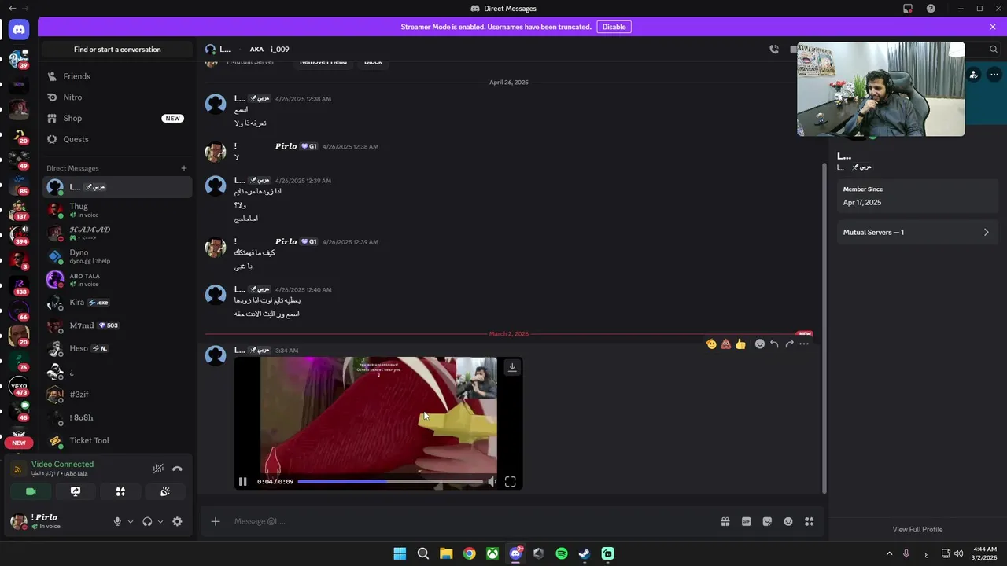Show hidden system tray icons
Screen dimensions: 1007x566
(x=890, y=553)
